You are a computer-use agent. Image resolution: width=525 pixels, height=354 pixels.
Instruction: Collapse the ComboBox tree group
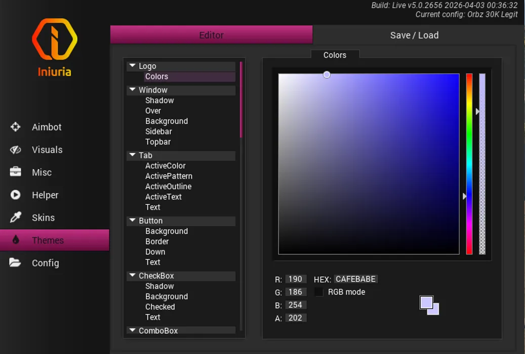click(x=133, y=330)
